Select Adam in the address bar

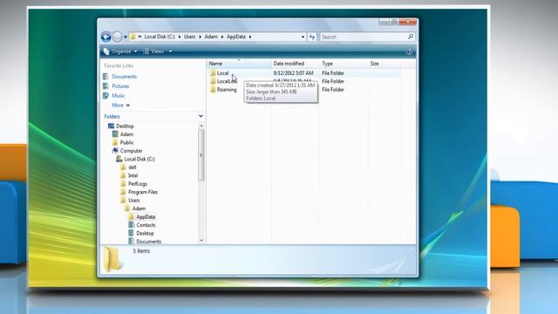click(211, 37)
